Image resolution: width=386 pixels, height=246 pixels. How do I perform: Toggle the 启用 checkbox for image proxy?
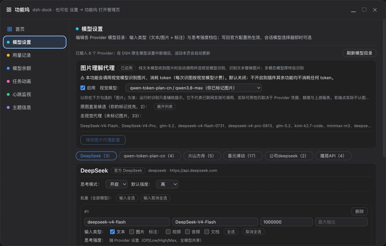[83, 88]
